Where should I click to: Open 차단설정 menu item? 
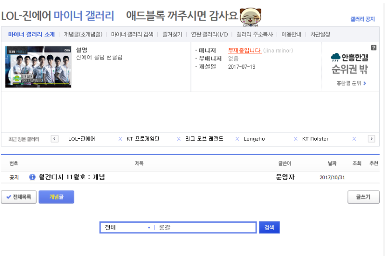pos(320,34)
